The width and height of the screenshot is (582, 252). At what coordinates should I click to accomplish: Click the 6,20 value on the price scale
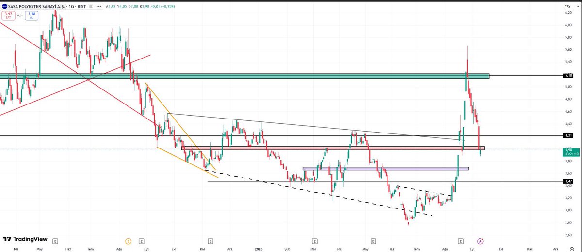point(568,12)
